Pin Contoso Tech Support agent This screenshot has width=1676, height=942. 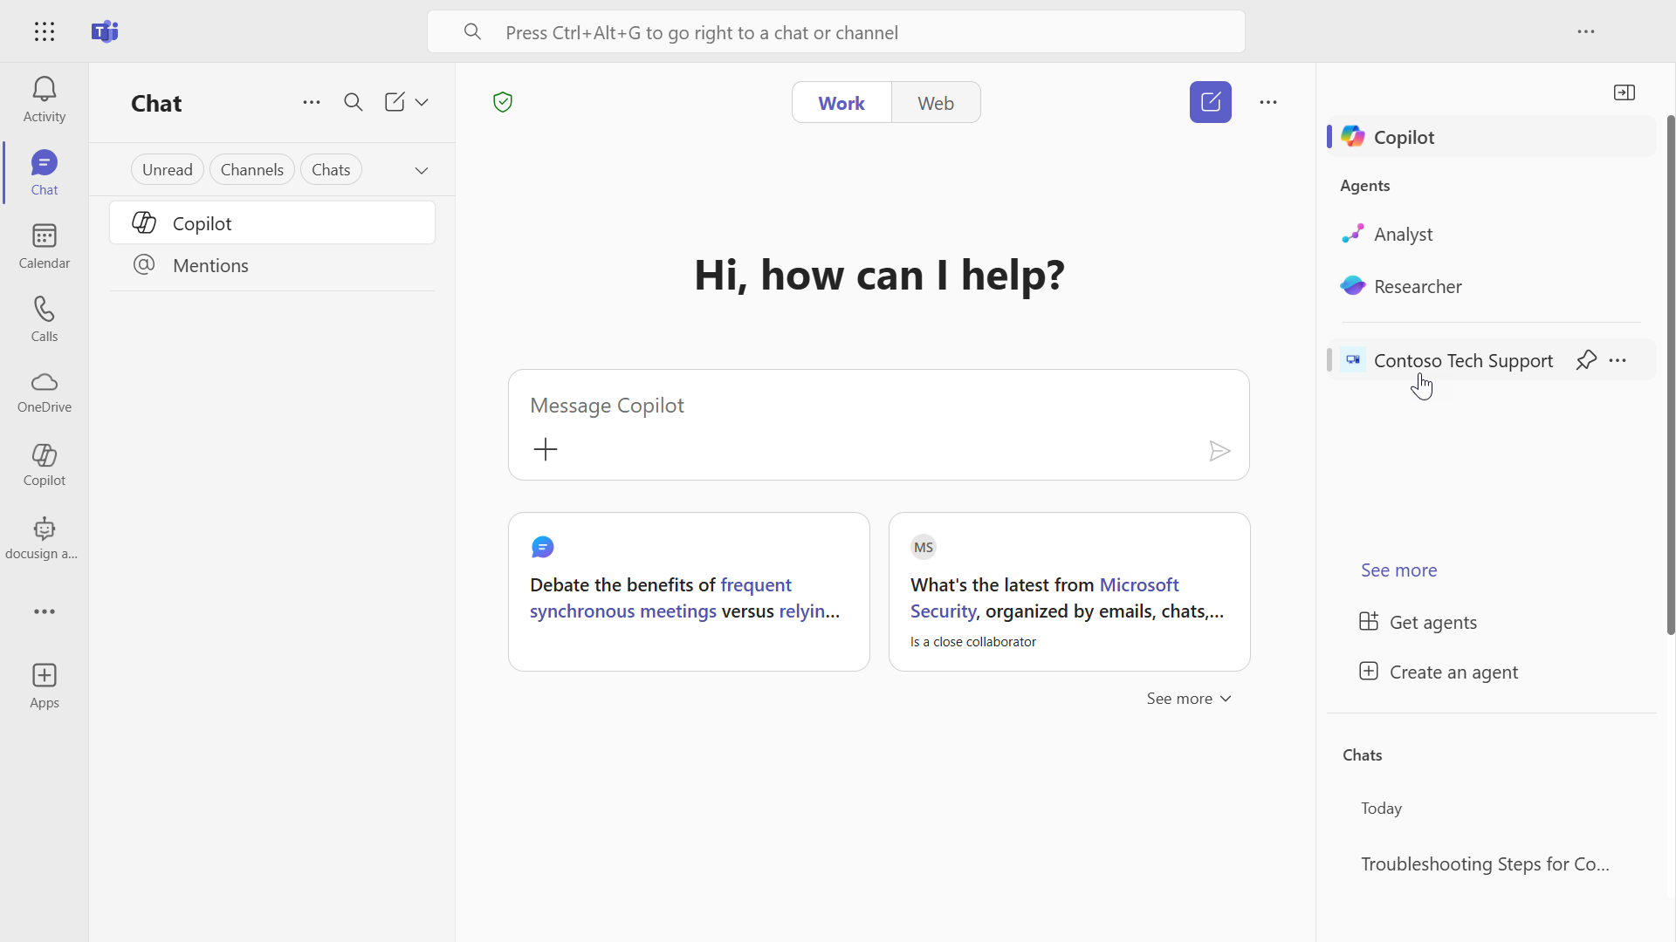coord(1586,360)
